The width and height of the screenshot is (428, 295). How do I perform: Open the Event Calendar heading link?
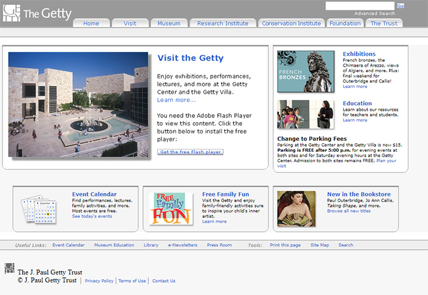[94, 194]
